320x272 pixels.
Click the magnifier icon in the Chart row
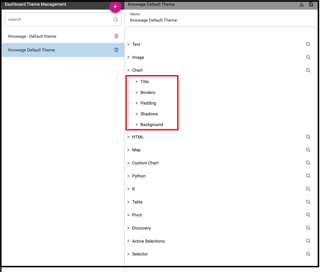[x=308, y=70]
